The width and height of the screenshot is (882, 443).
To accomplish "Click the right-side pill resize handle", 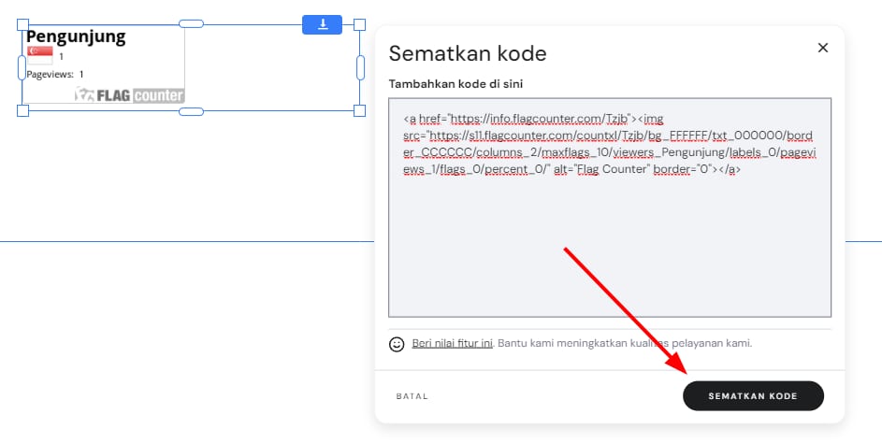I will (359, 67).
